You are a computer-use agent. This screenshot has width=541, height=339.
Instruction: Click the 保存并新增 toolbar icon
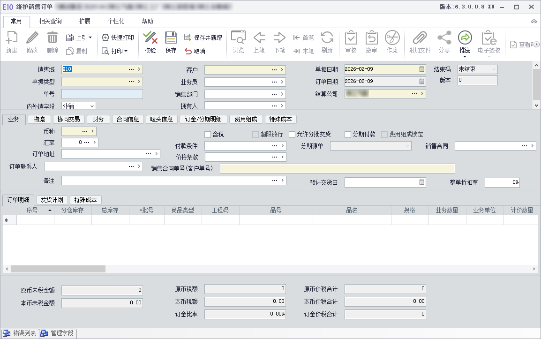(x=188, y=38)
